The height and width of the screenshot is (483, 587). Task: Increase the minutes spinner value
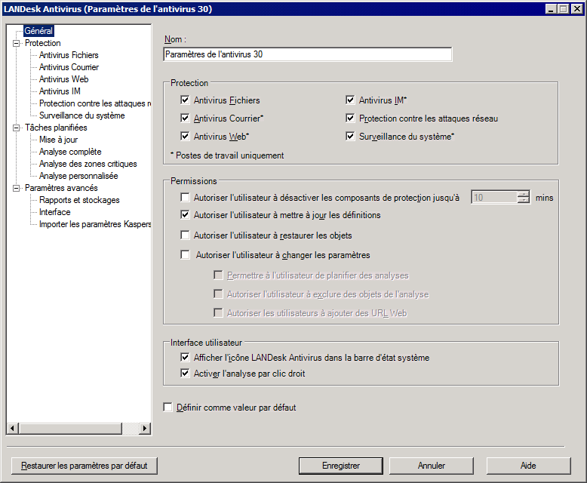tap(524, 194)
